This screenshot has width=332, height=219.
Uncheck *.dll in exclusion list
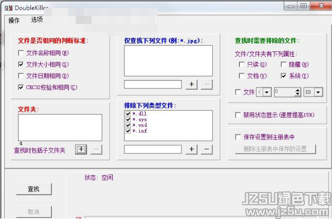click(x=128, y=113)
